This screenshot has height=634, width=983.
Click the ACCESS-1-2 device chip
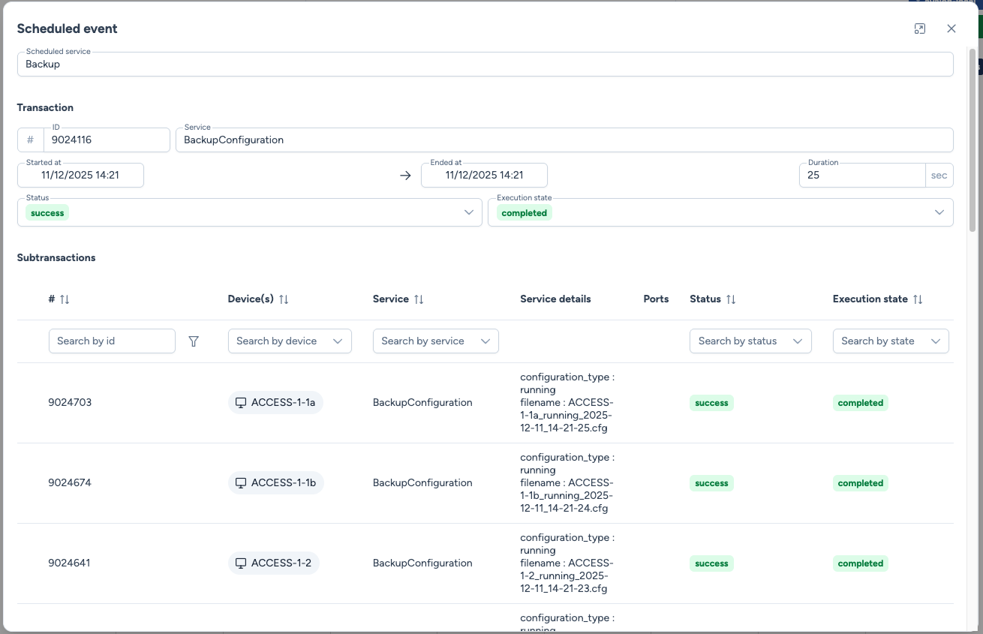click(x=274, y=563)
